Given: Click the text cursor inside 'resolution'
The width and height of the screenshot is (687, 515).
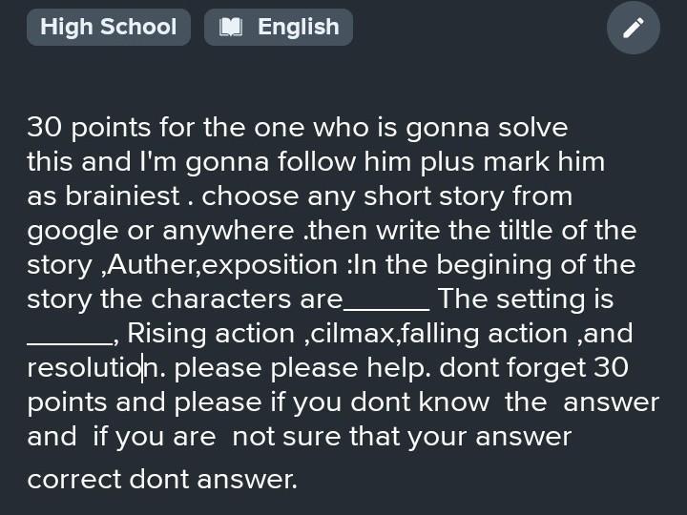Looking at the screenshot, I should [142, 368].
